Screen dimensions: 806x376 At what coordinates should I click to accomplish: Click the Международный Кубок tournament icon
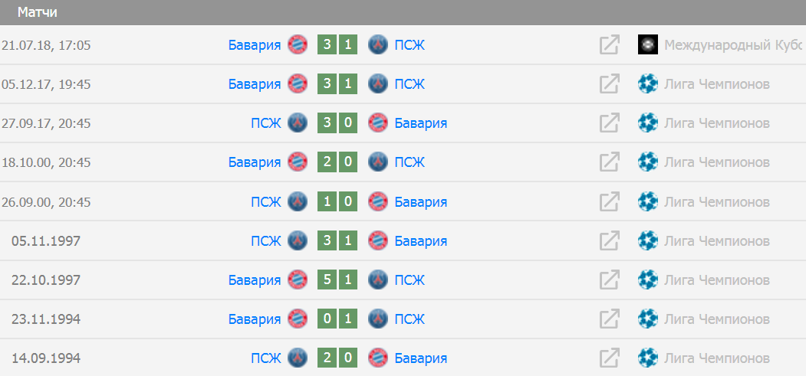648,45
